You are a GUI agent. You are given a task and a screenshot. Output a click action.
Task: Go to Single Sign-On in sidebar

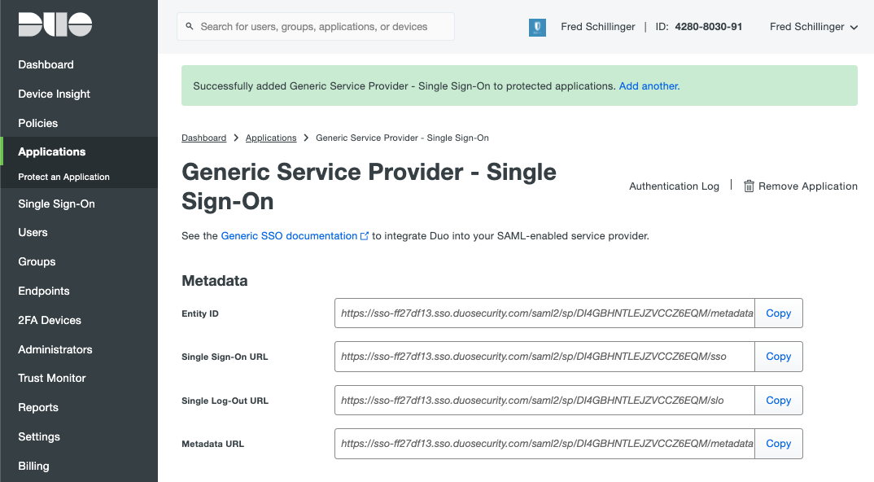point(56,204)
